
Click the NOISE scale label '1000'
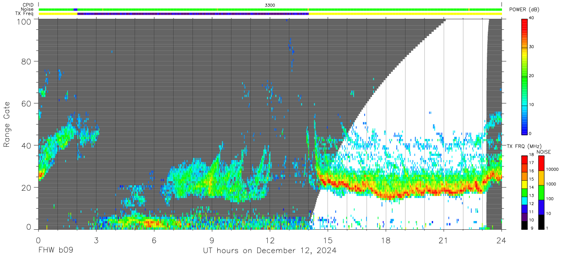(x=551, y=184)
